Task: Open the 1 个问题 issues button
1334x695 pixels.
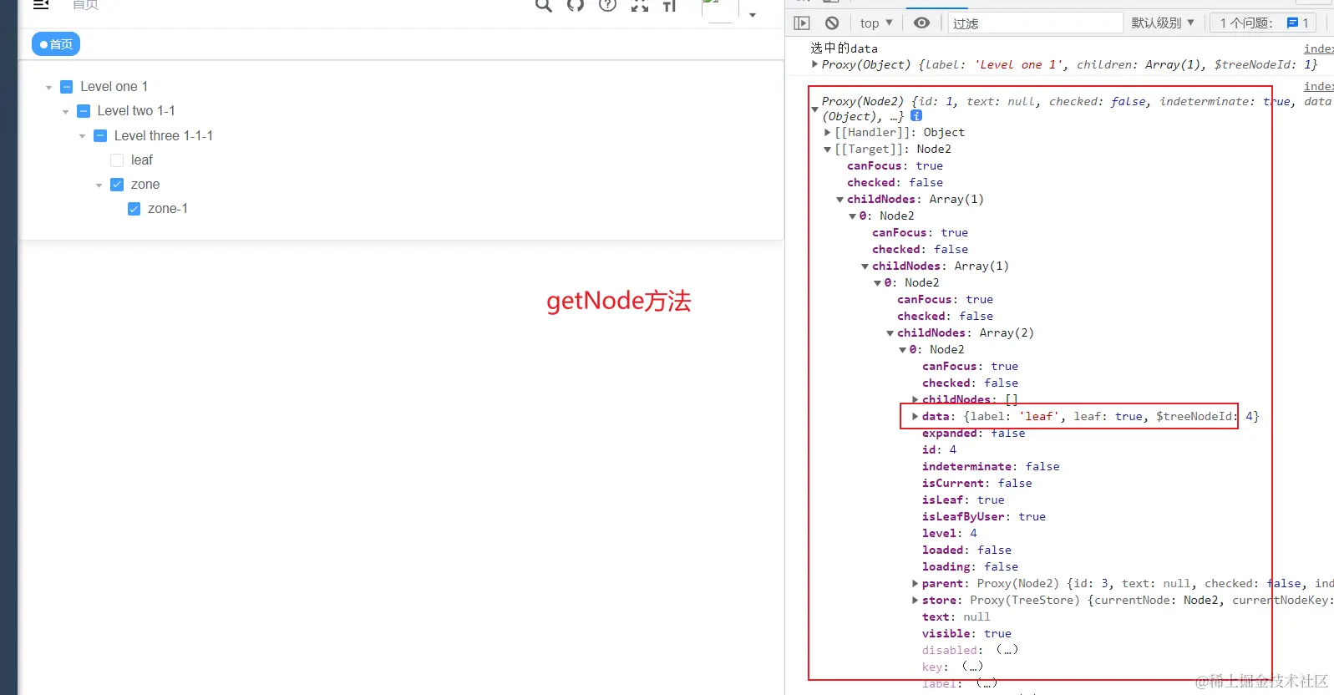Action: [x=1263, y=23]
